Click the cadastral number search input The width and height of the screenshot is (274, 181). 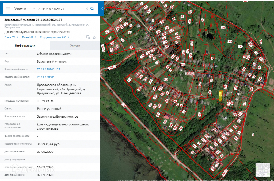pos(61,9)
